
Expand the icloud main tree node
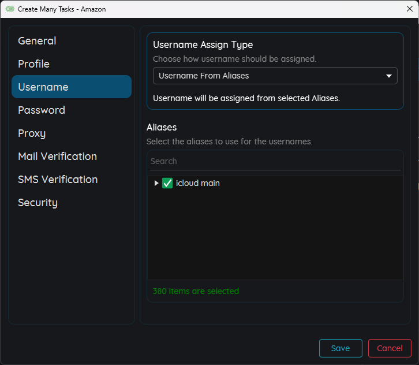(x=156, y=183)
